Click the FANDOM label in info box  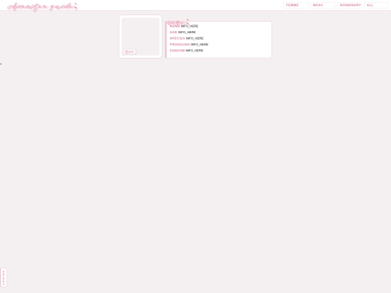click(177, 51)
